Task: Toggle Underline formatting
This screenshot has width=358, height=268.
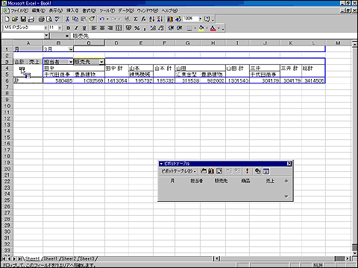Action: (x=84, y=28)
